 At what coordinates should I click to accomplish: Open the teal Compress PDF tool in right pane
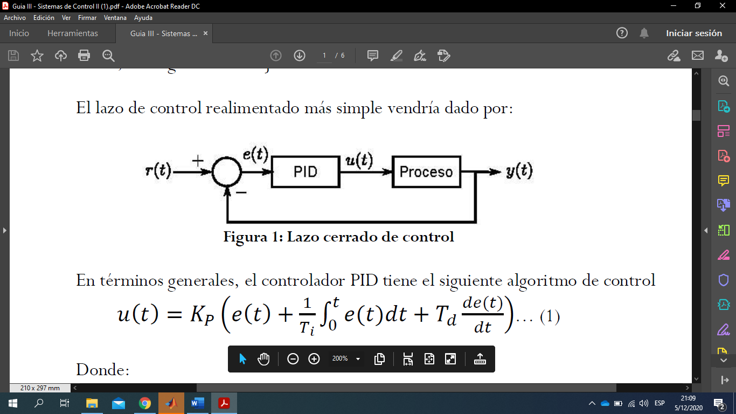click(x=724, y=305)
